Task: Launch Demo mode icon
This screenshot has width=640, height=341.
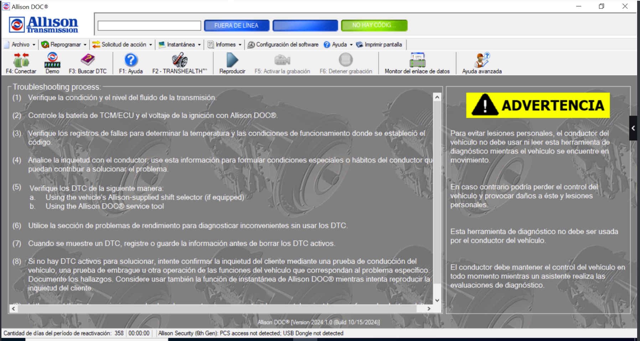Action: (x=52, y=60)
